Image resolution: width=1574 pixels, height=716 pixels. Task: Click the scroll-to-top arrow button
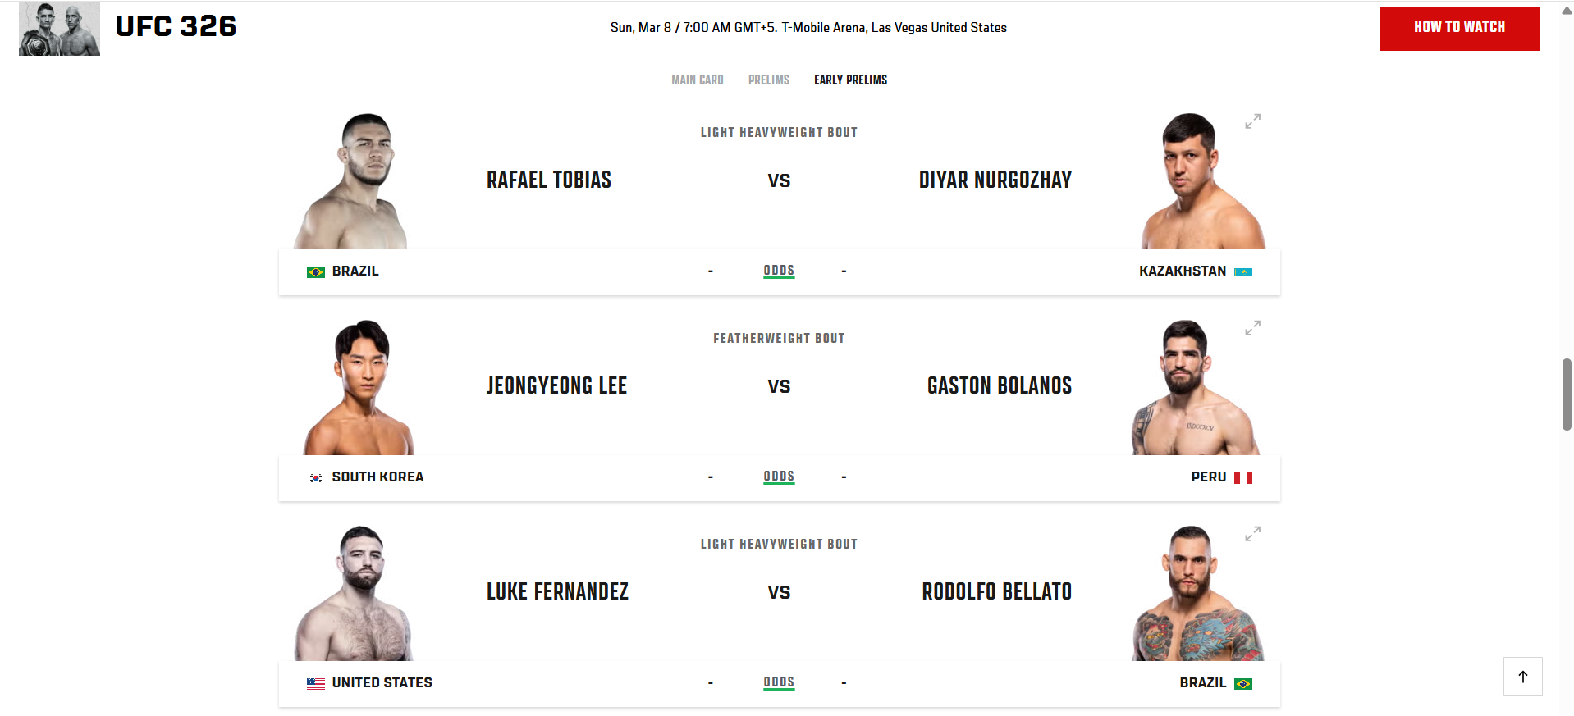click(x=1522, y=677)
